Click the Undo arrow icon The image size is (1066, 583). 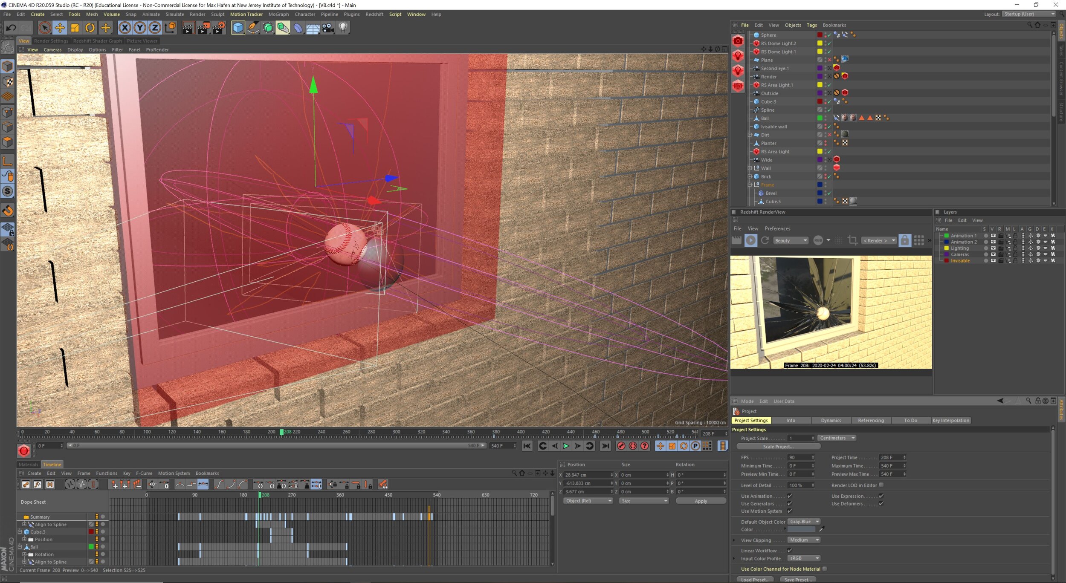click(x=11, y=28)
